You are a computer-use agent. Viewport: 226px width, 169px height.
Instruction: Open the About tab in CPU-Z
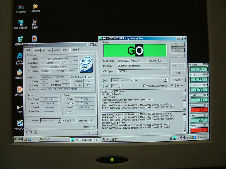74,50
